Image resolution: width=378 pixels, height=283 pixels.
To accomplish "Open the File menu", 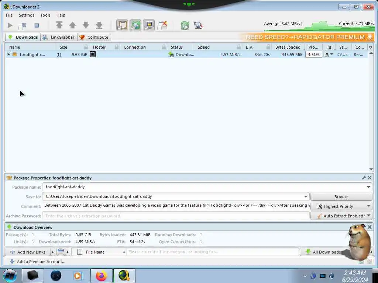I will [x=9, y=15].
